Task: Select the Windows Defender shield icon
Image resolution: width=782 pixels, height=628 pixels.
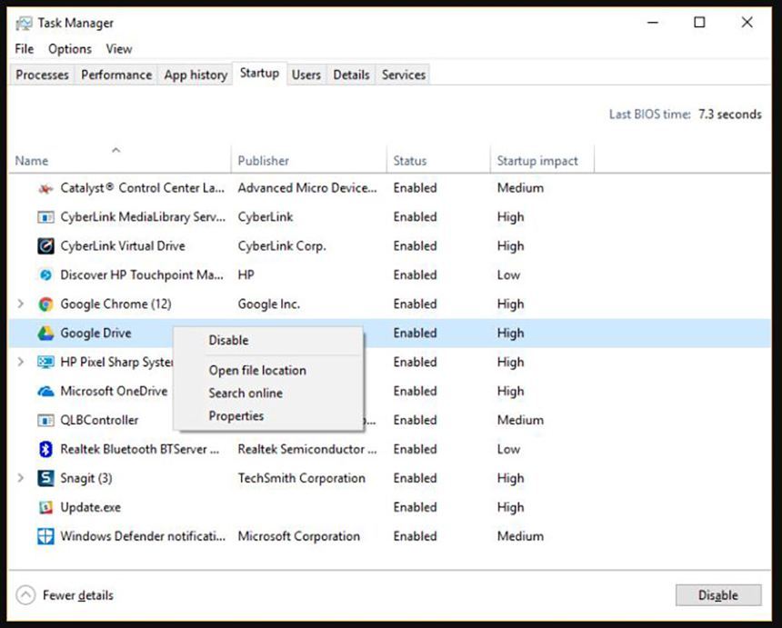Action: pyautogui.click(x=45, y=537)
